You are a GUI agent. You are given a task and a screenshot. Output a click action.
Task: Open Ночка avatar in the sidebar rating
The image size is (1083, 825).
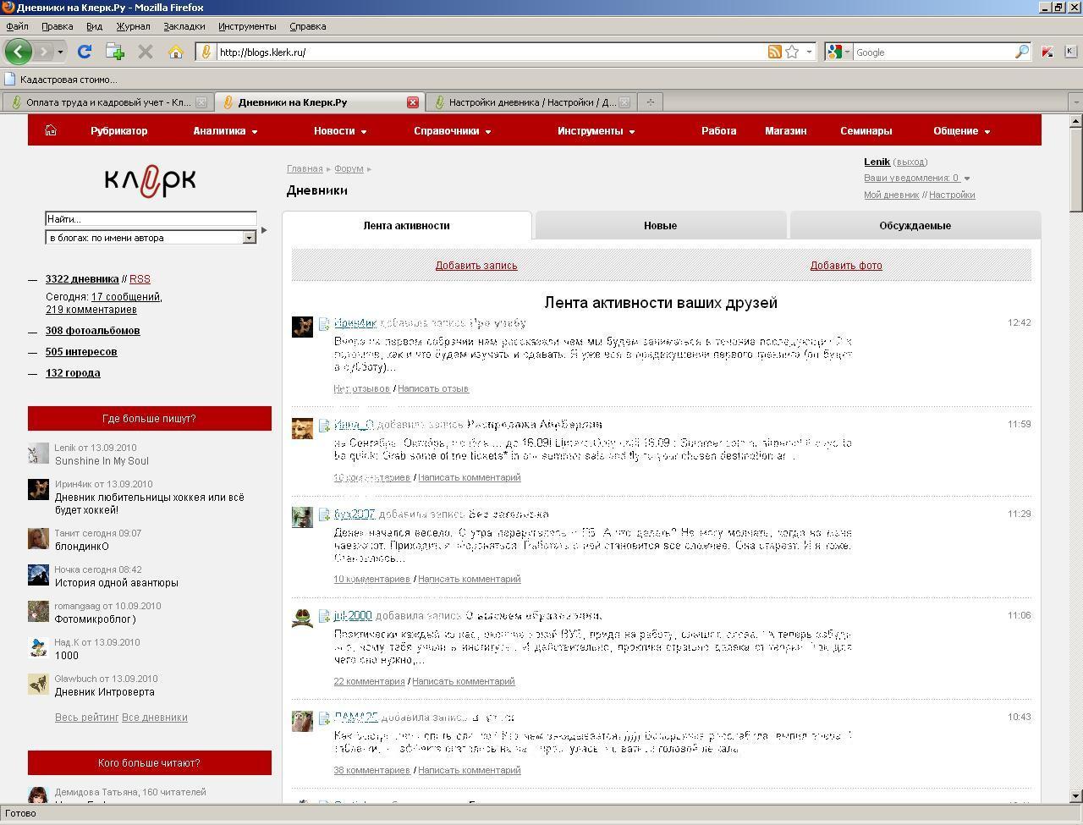pos(38,575)
